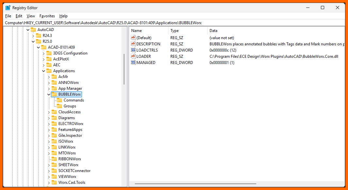The height and width of the screenshot is (190, 348).
Task: Collapse the BUBBLEWorx key
Action: pyautogui.click(x=49, y=94)
